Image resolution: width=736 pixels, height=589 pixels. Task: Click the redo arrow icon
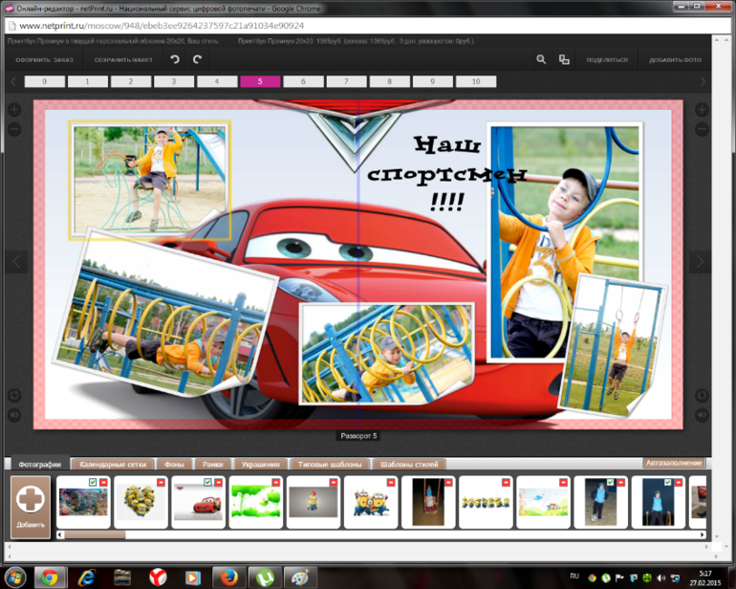(x=197, y=59)
